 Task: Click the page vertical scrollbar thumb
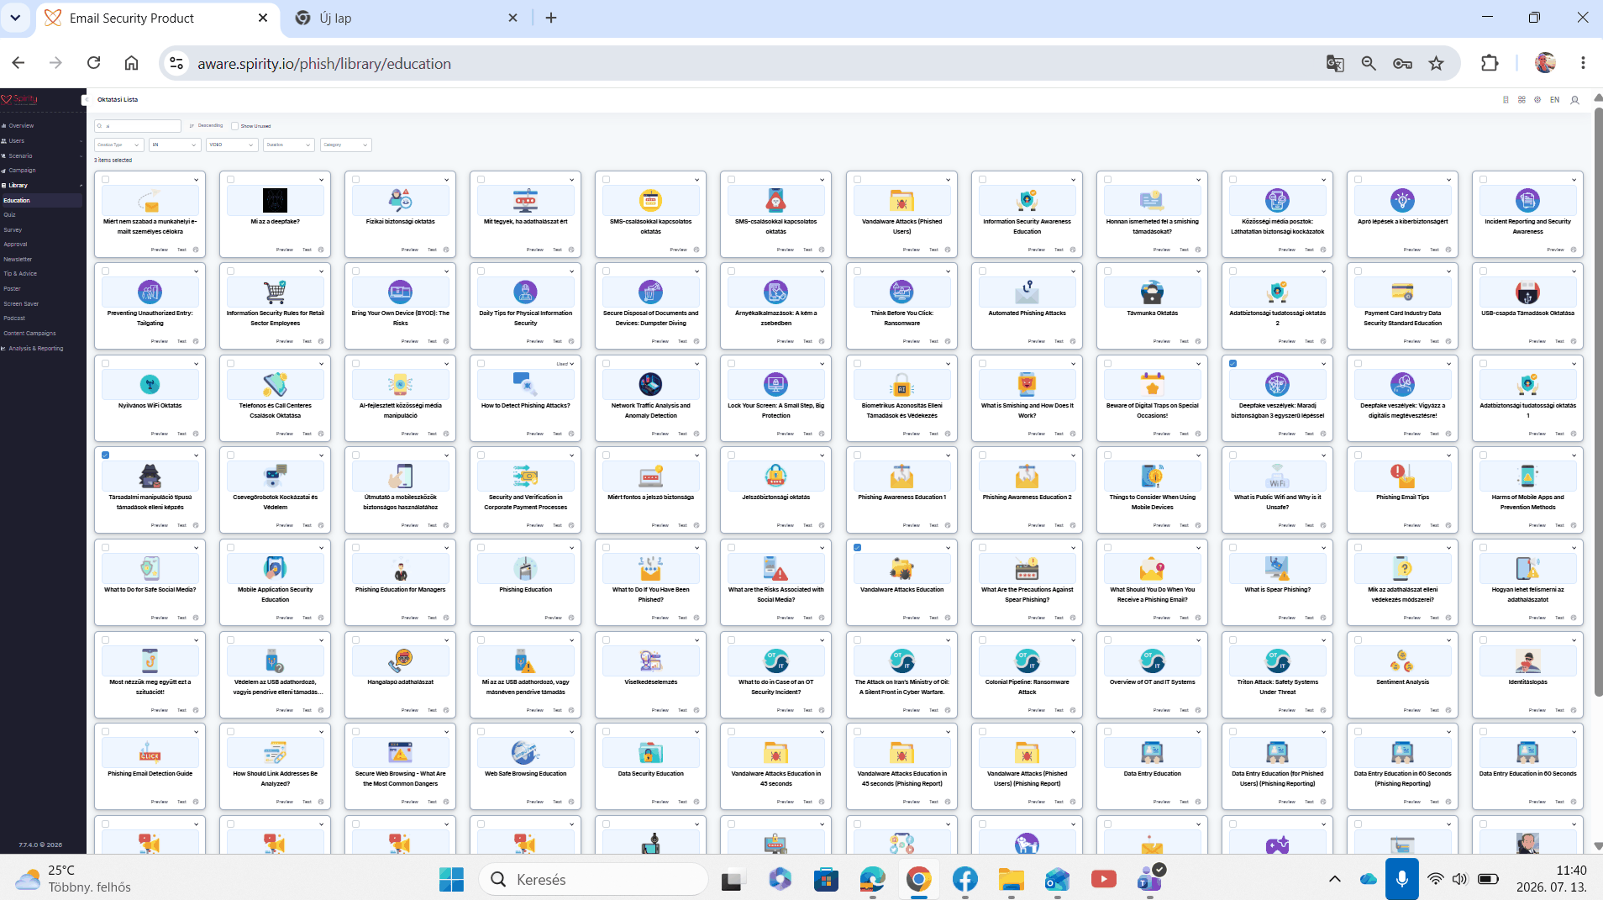(1598, 403)
